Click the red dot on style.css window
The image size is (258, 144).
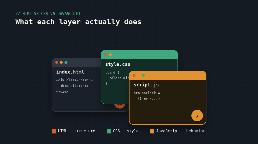click(x=106, y=55)
